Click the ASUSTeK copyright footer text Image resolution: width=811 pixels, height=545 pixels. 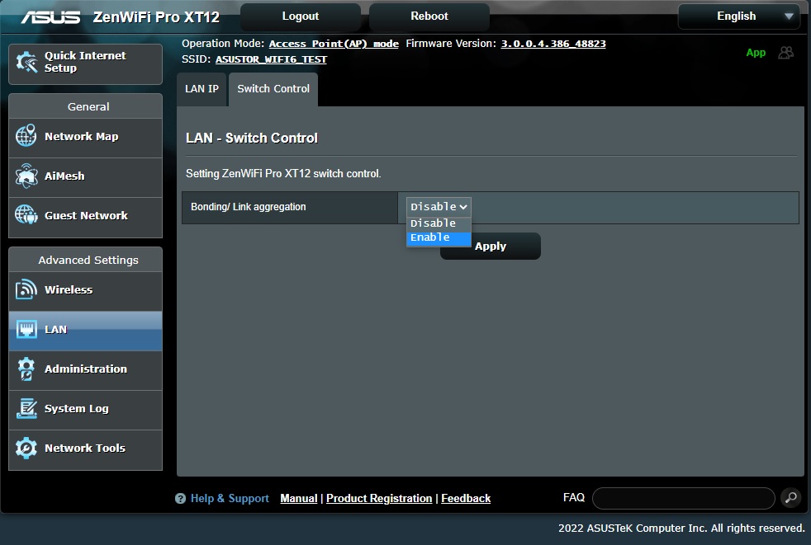pos(681,528)
